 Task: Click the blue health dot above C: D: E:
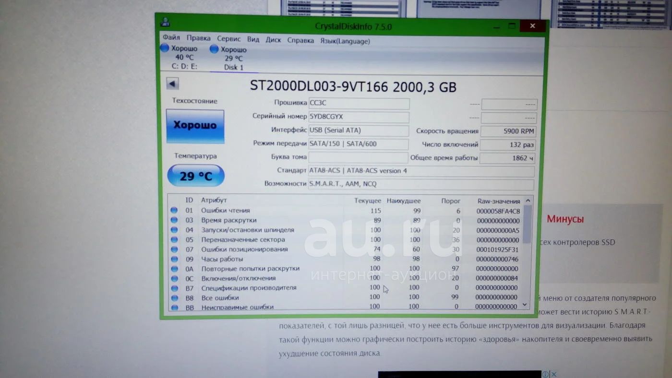[165, 48]
